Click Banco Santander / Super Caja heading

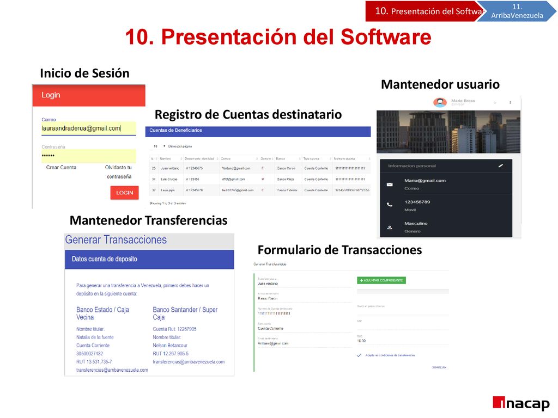point(185,313)
